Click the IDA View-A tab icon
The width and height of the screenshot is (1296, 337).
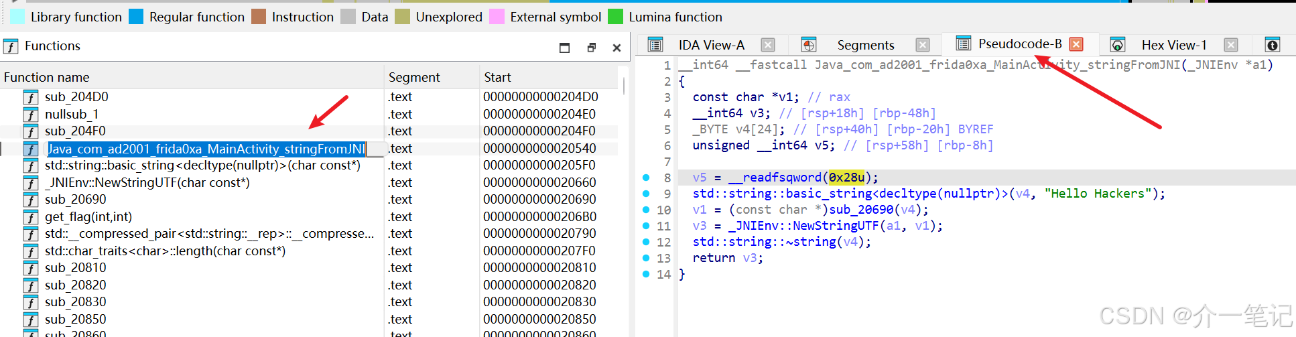(655, 45)
